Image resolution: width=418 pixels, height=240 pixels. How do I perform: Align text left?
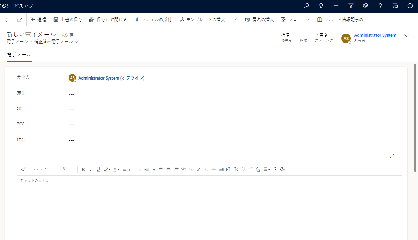tap(161, 169)
